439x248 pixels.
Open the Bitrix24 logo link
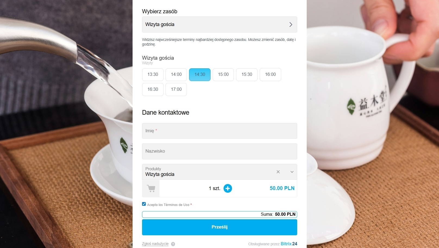[x=289, y=244]
